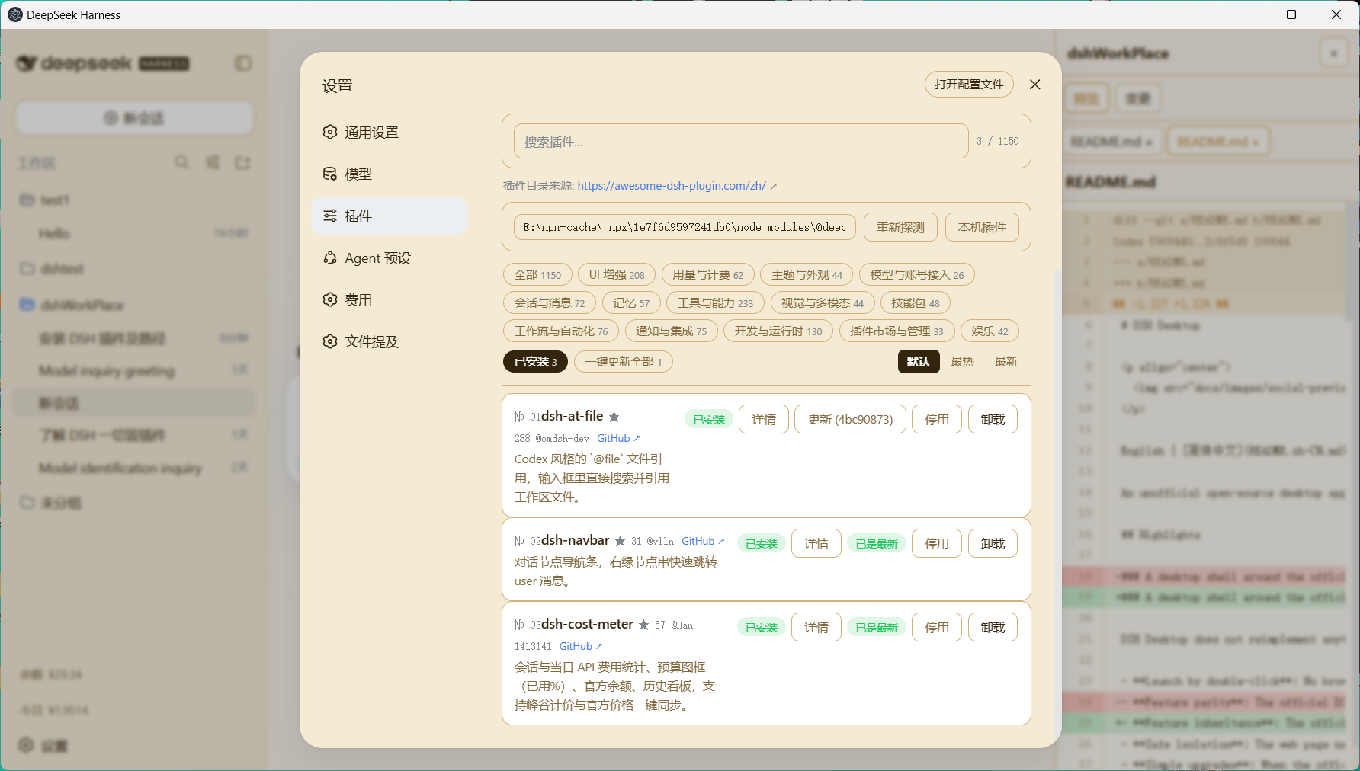Click the 一键更新全部 button
This screenshot has width=1360, height=771.
(x=624, y=362)
